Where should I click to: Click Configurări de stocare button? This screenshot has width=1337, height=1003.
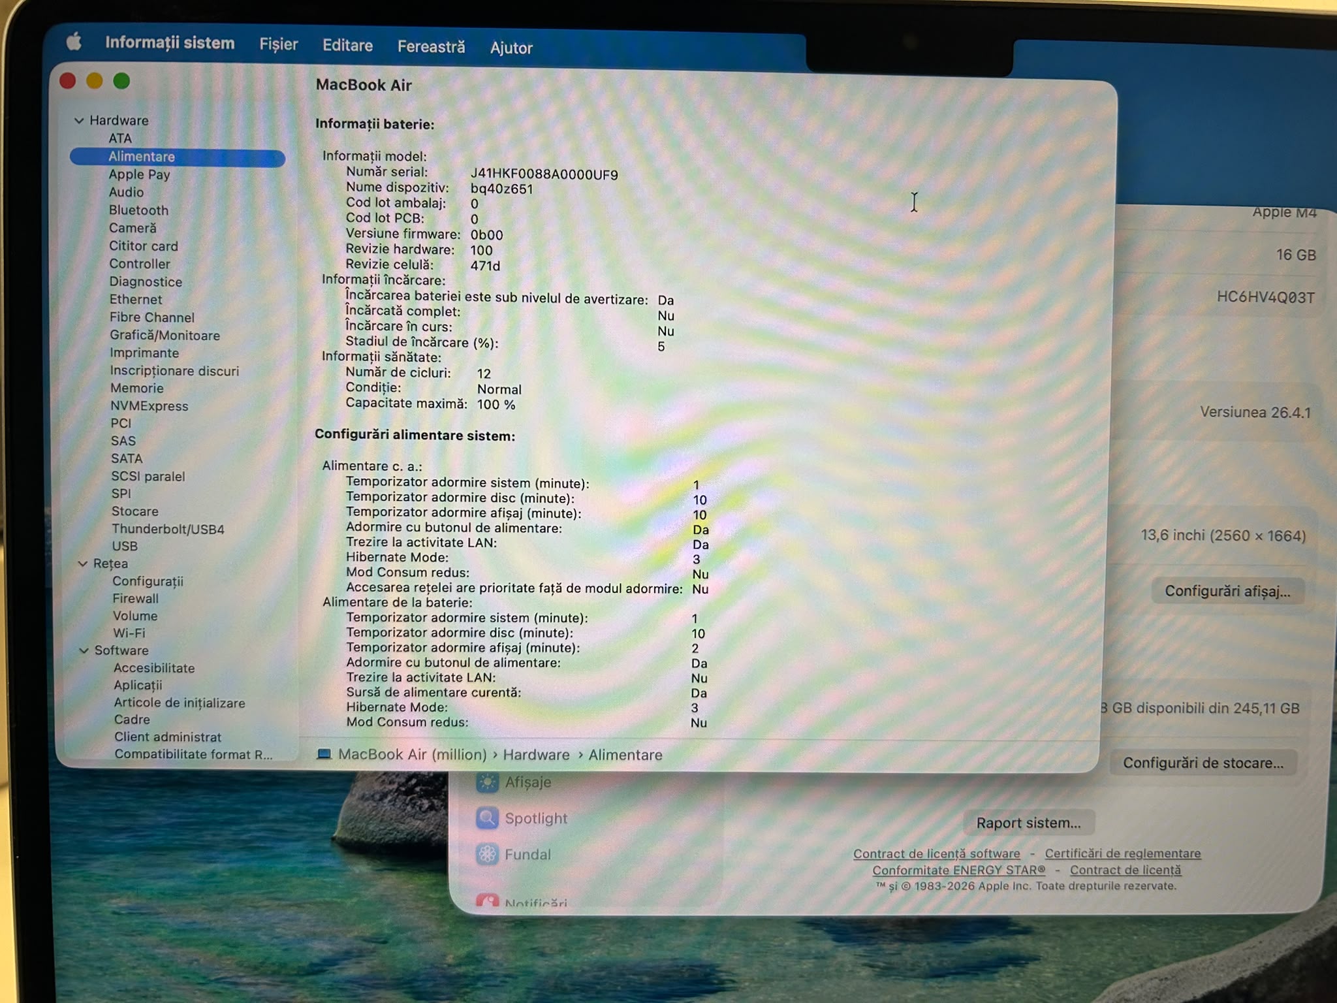pyautogui.click(x=1203, y=763)
